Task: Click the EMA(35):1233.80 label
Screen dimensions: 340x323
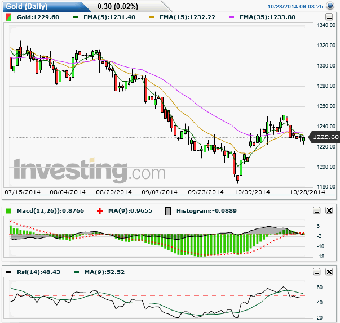Action: click(x=267, y=17)
